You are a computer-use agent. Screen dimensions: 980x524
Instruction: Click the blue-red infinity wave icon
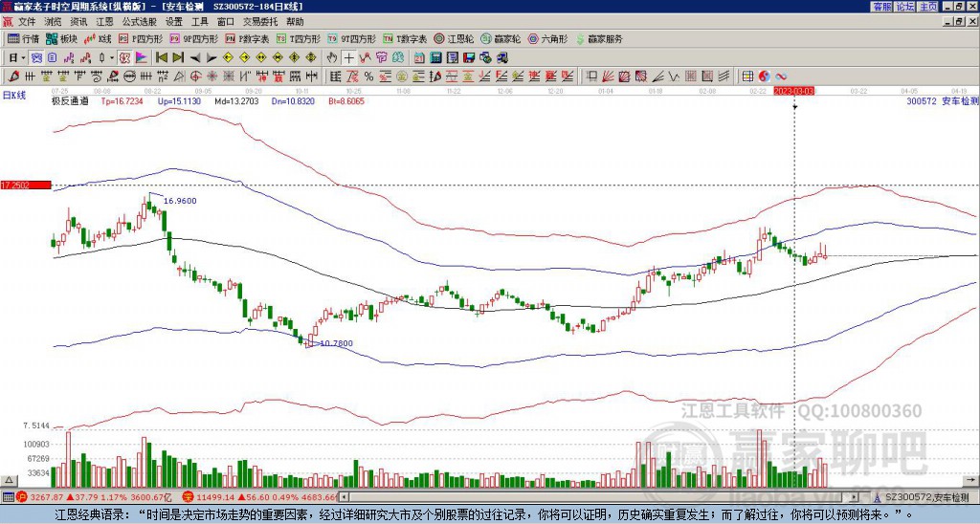pos(781,76)
